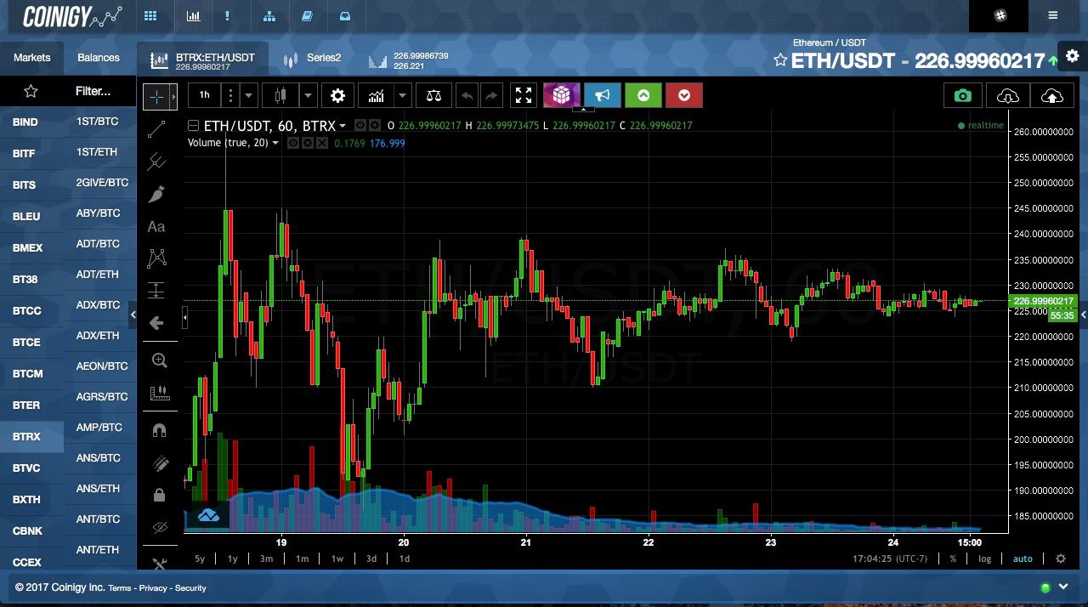This screenshot has height=607, width=1088.
Task: Click the undo arrow button
Action: tap(467, 95)
